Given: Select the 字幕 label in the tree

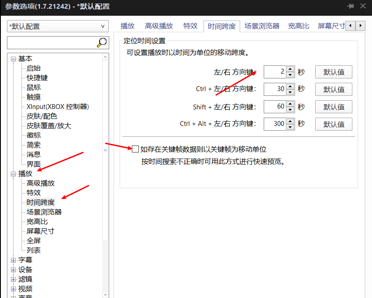Looking at the screenshot, I should pyautogui.click(x=25, y=260).
